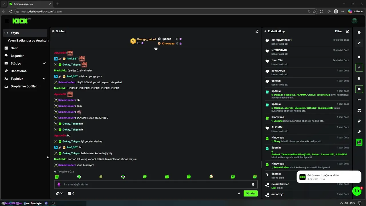Click the eminozyt activity entry
This screenshot has height=206, width=366.
(307, 195)
